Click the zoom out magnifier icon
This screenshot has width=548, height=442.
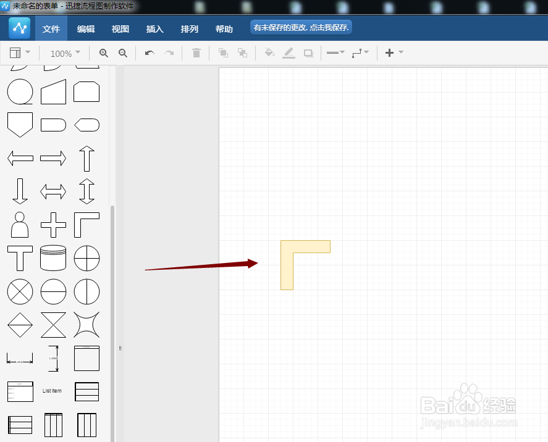123,52
